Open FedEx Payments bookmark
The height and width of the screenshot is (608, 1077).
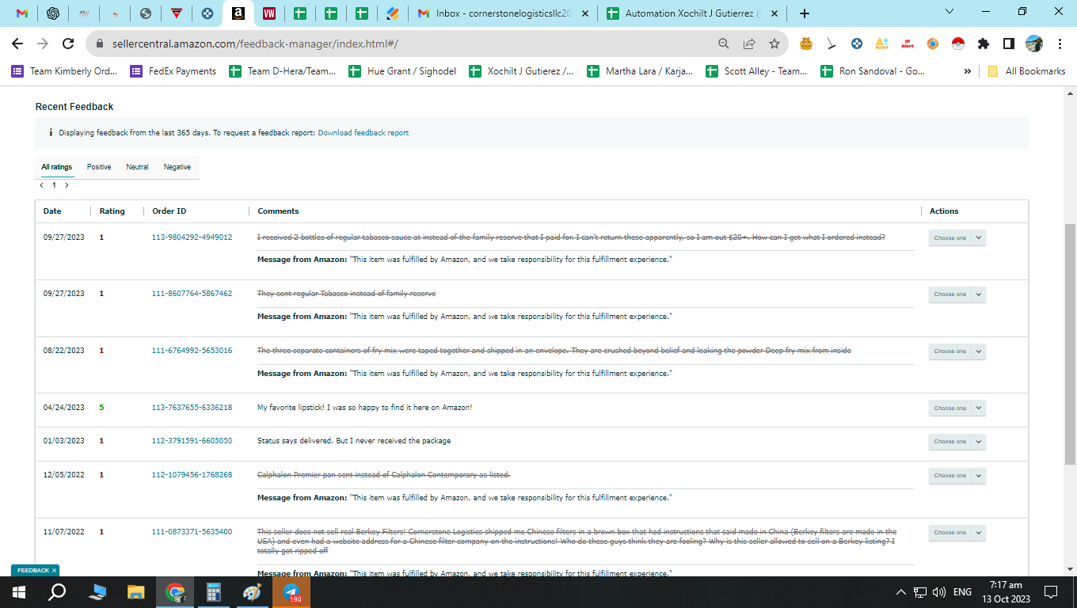pos(173,71)
